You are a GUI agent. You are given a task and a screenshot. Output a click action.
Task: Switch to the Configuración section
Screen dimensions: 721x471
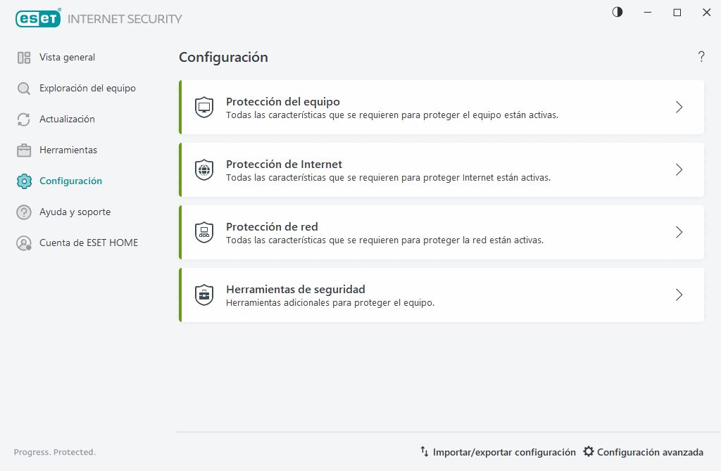tap(71, 181)
